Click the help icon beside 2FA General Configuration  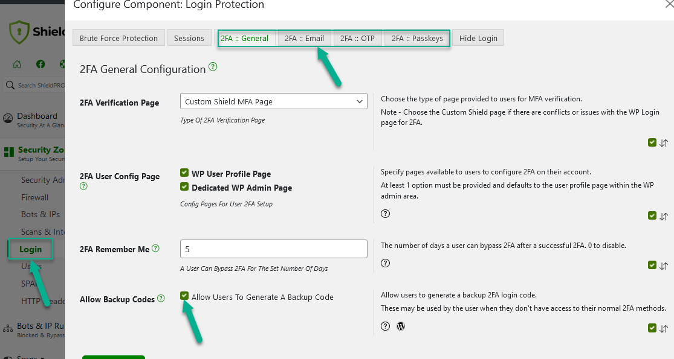pyautogui.click(x=213, y=68)
